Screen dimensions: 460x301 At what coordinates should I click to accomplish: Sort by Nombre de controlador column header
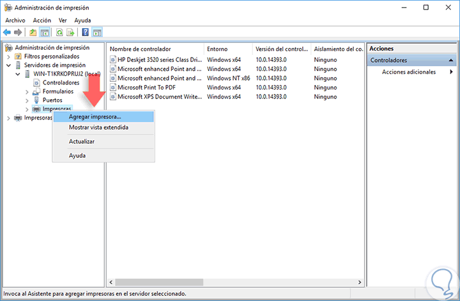[x=155, y=49]
